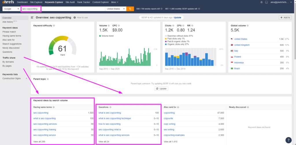
Task: Click the Clicks info icon
Action: coord(173,25)
